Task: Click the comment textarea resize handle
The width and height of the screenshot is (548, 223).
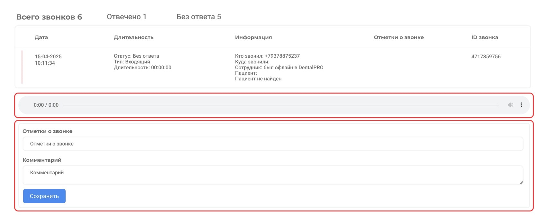Action: (x=521, y=182)
